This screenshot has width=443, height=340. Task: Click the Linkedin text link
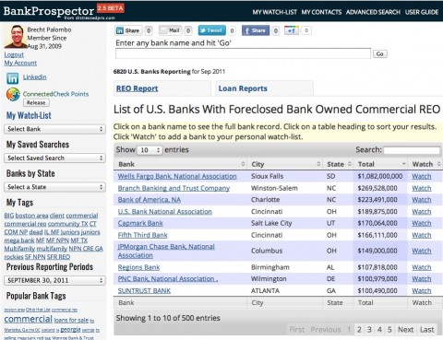click(x=35, y=76)
